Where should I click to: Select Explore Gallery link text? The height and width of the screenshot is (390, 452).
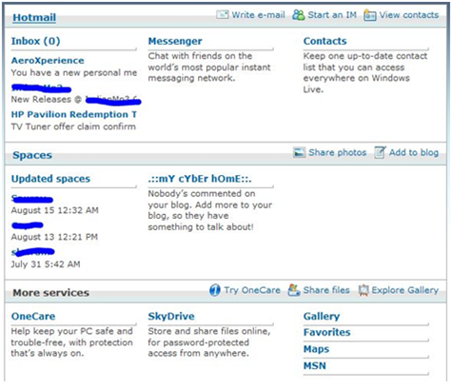coord(405,290)
